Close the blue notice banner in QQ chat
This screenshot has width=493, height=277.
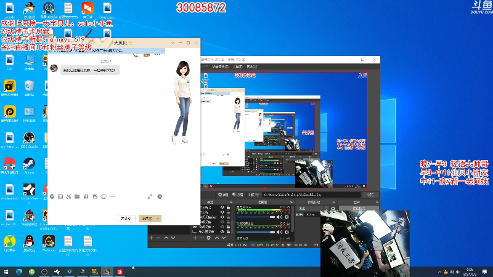pyautogui.click(x=162, y=50)
